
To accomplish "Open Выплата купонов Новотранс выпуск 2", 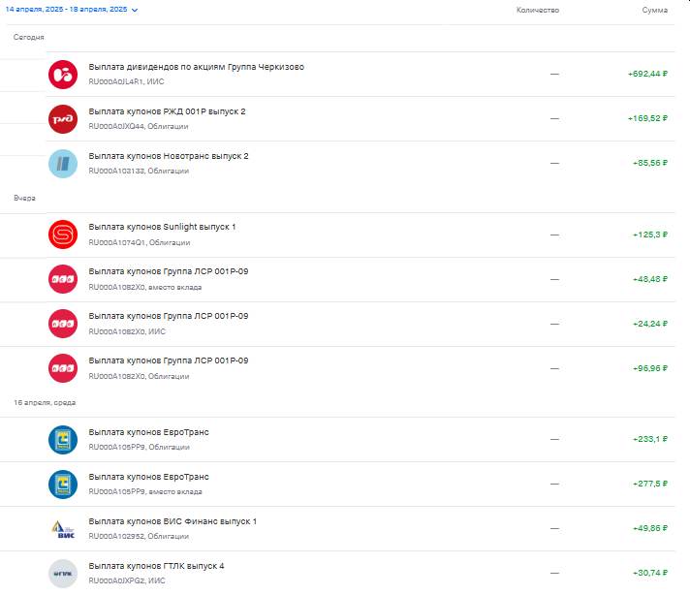I will [x=169, y=156].
